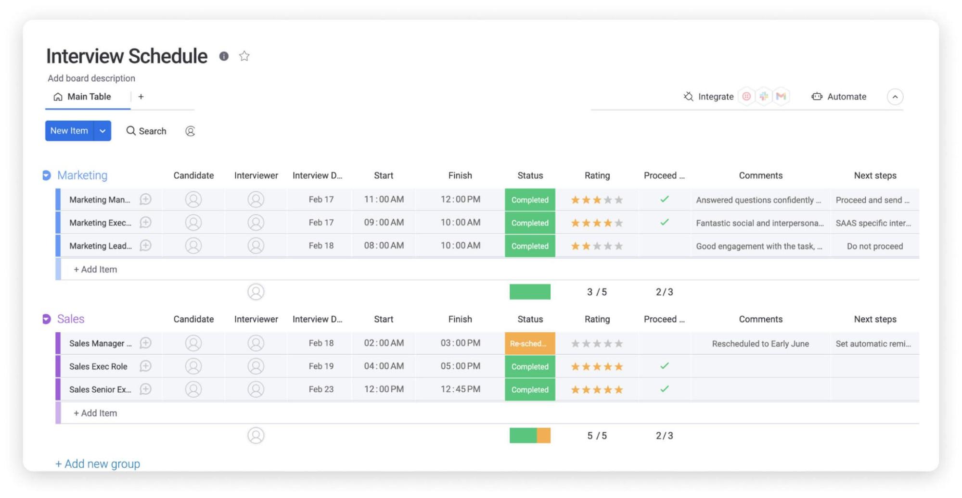Click Sales group interviewer summary avatar
Viewport: 962px width, 498px height.
click(256, 436)
